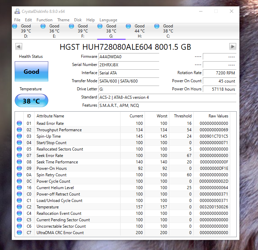Open the Edit menu
This screenshot has height=250, width=258.
pyautogui.click(x=28, y=20)
